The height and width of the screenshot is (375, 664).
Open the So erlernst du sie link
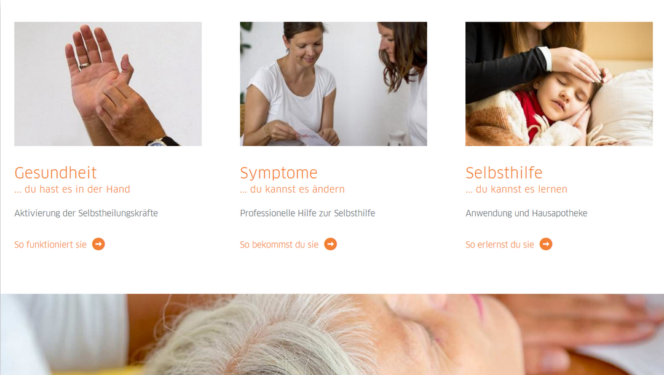point(500,245)
